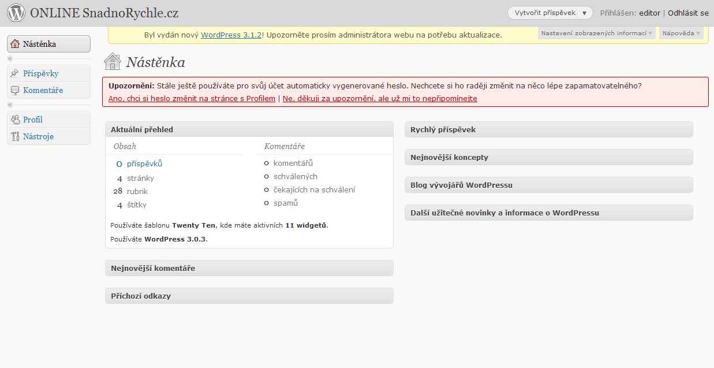Screen dimensions: 714x368
Task: Expand the Příchozí odkazy widget
Action: (x=249, y=296)
